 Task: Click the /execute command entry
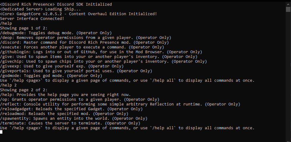click(82, 47)
